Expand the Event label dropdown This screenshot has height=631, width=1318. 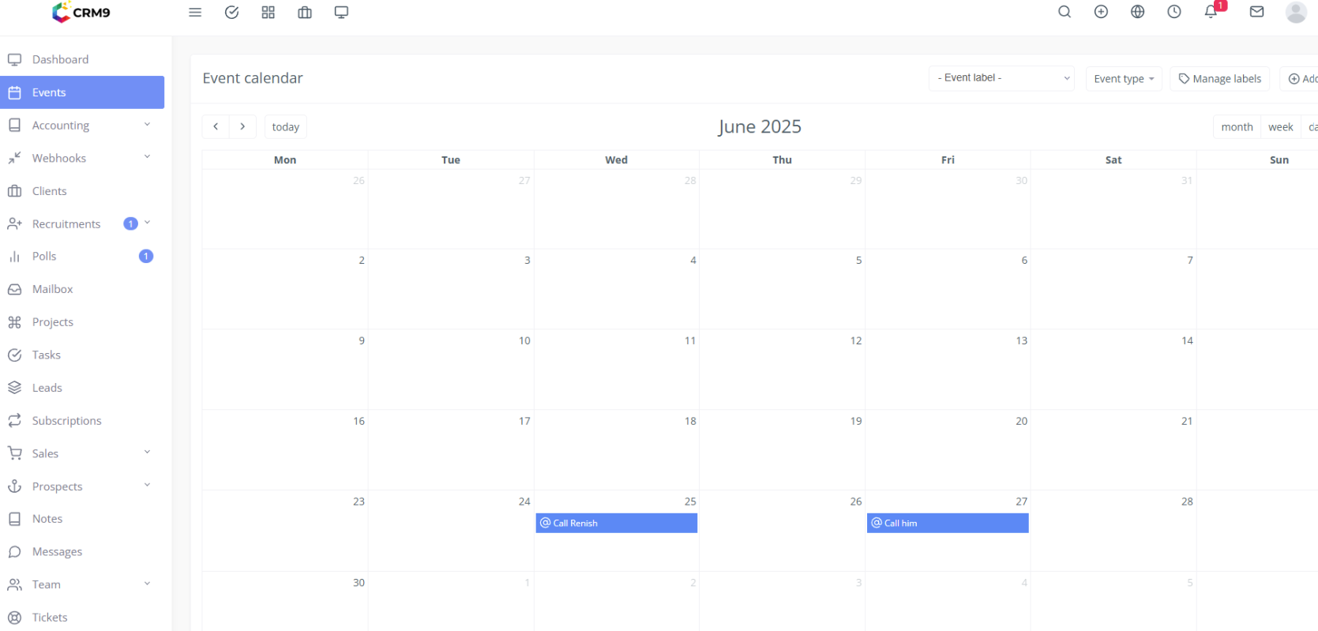point(1001,78)
